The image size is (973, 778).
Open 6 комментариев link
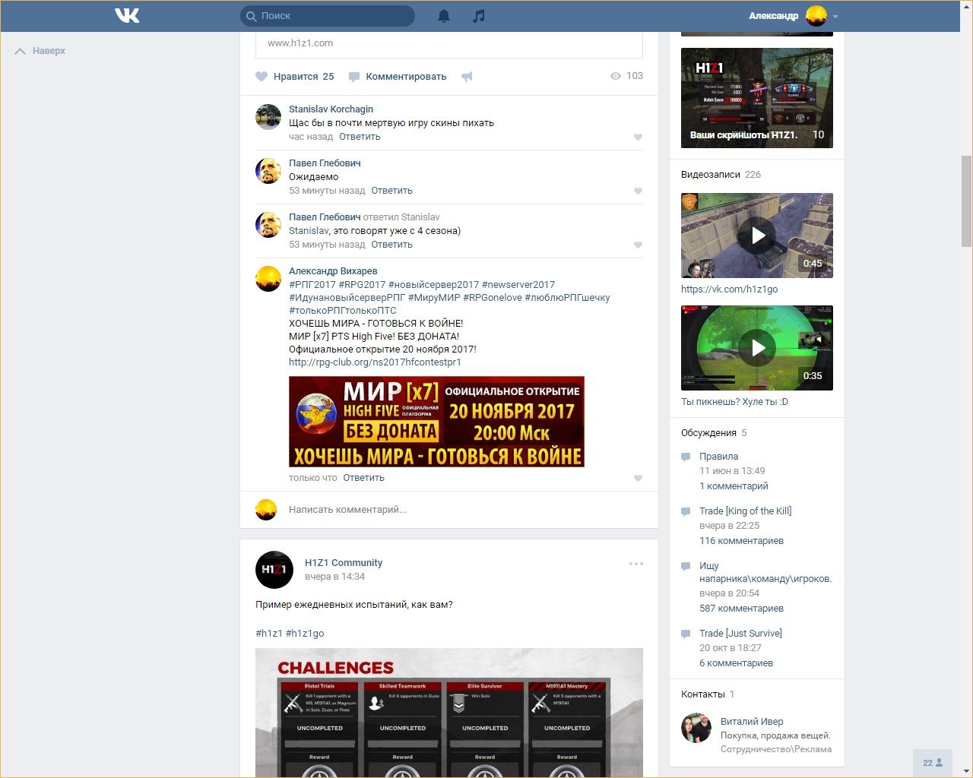click(x=737, y=663)
